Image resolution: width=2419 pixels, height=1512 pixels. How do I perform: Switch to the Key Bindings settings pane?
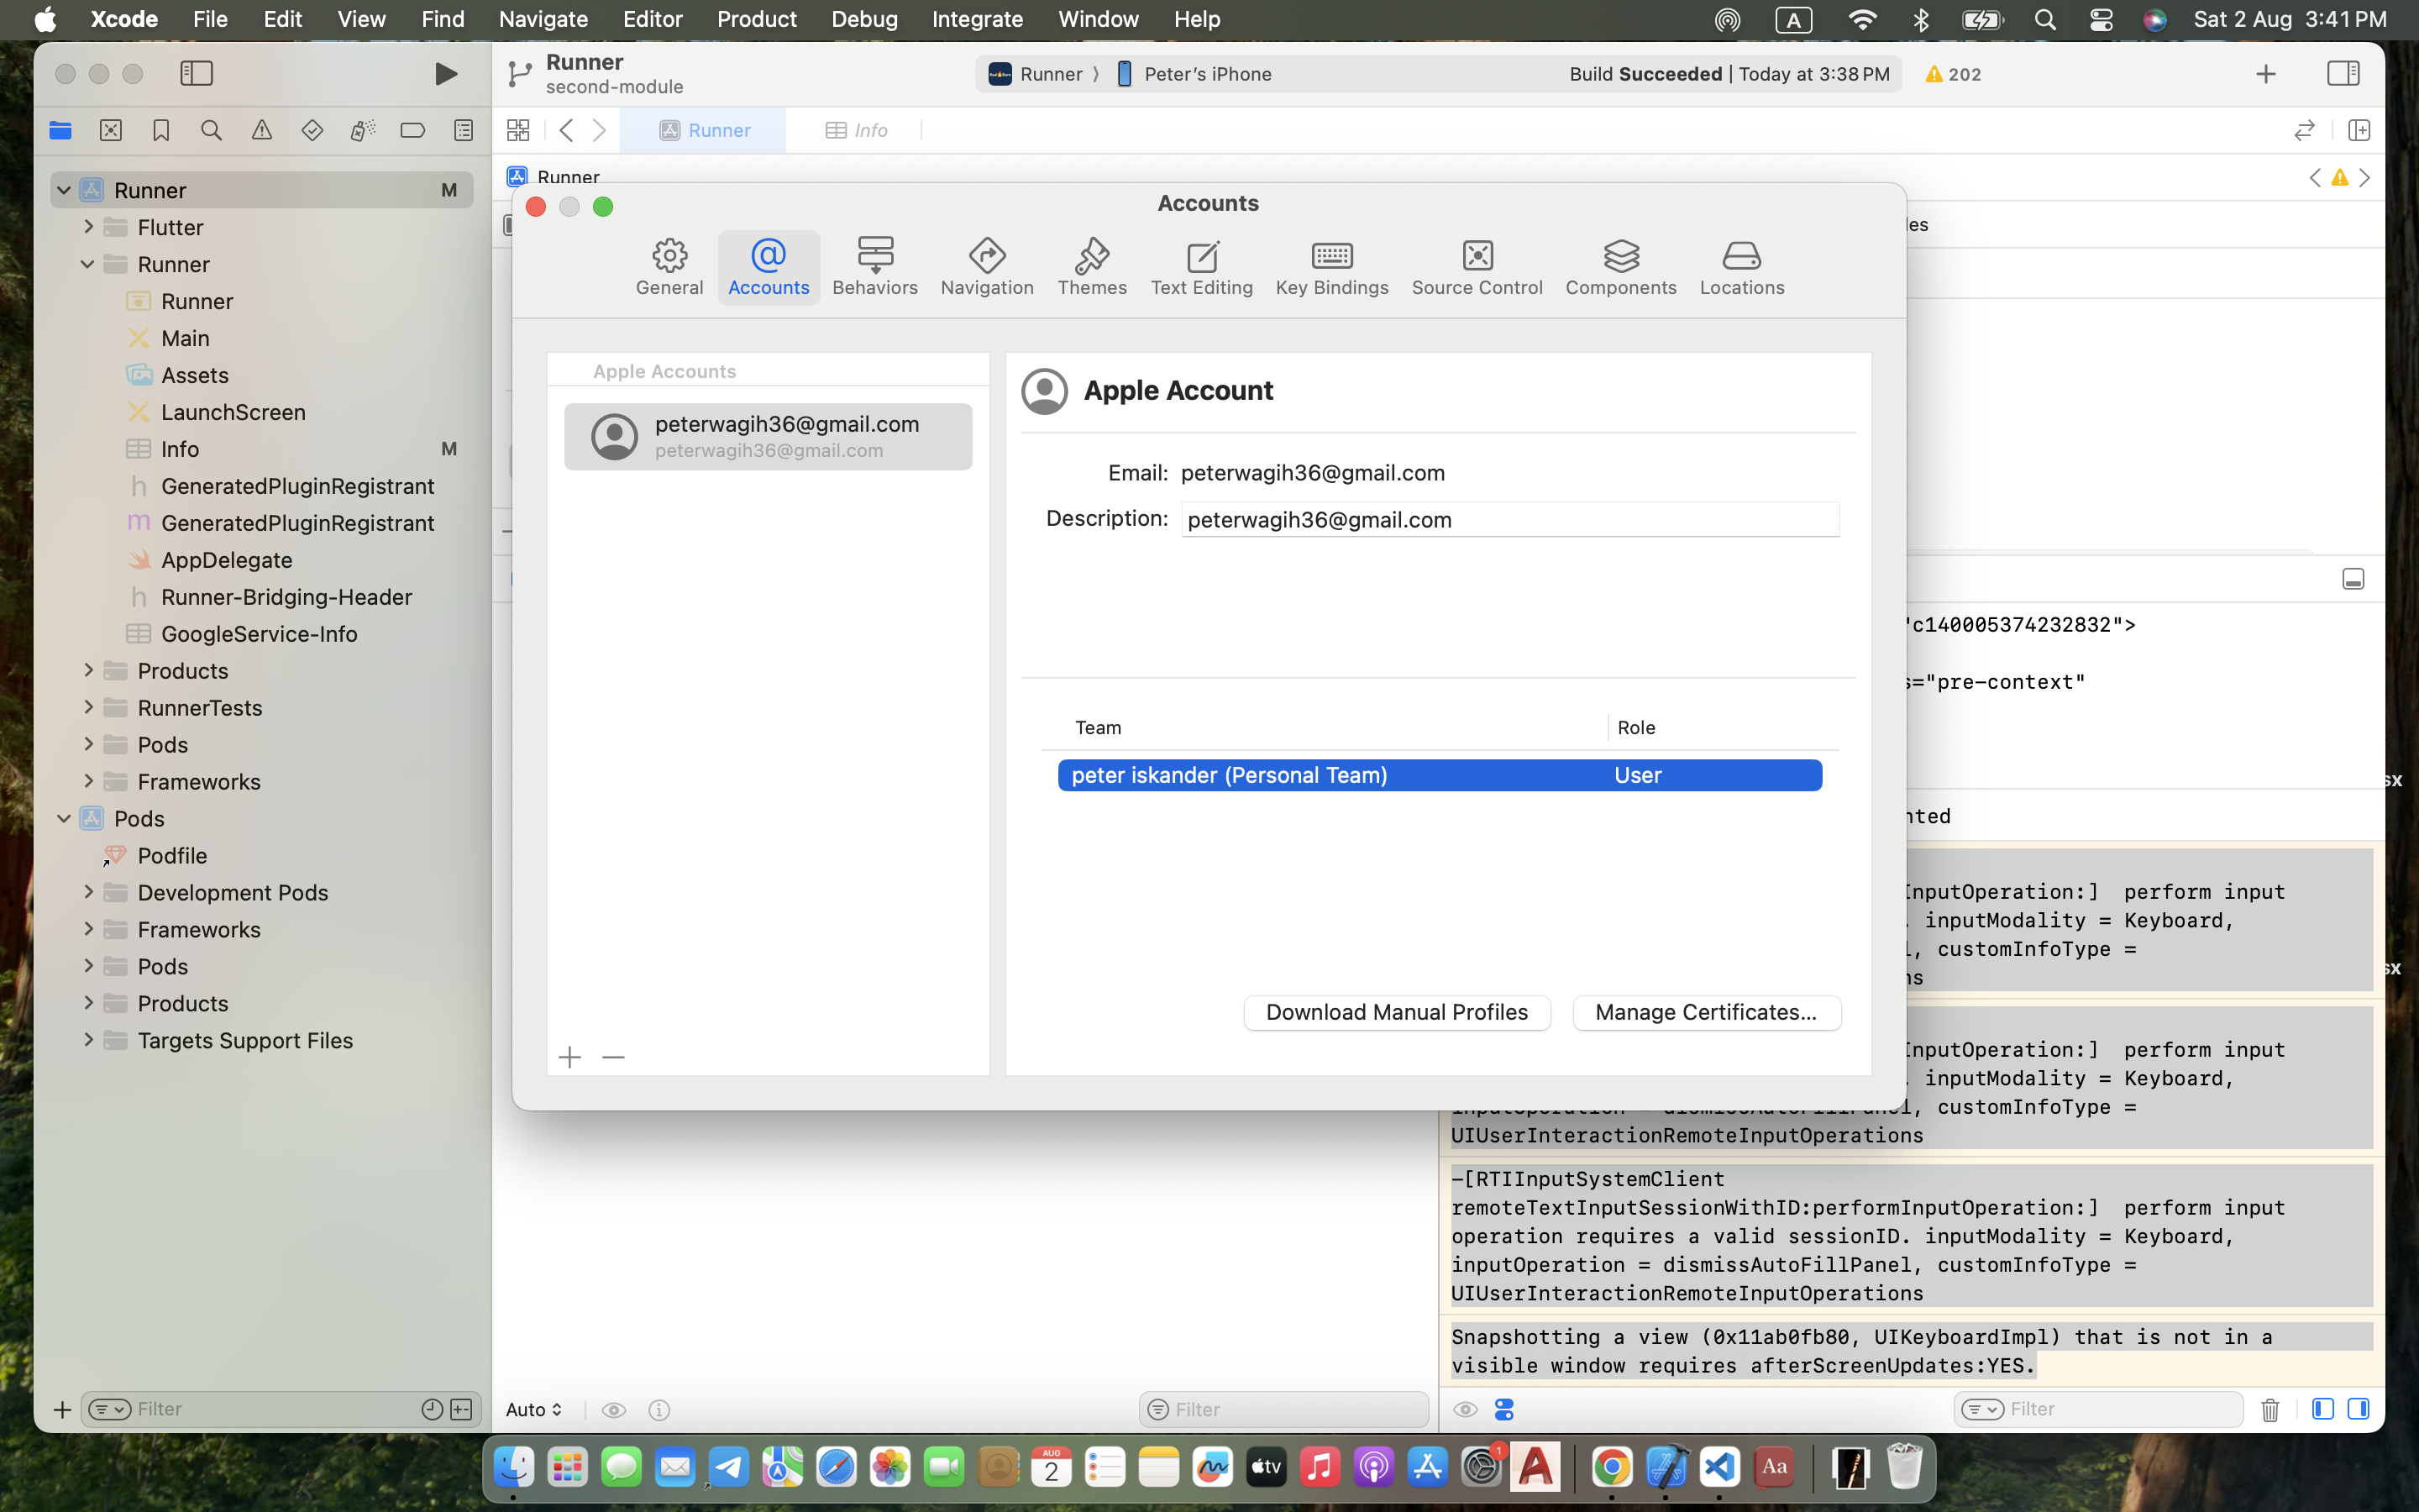(x=1331, y=267)
